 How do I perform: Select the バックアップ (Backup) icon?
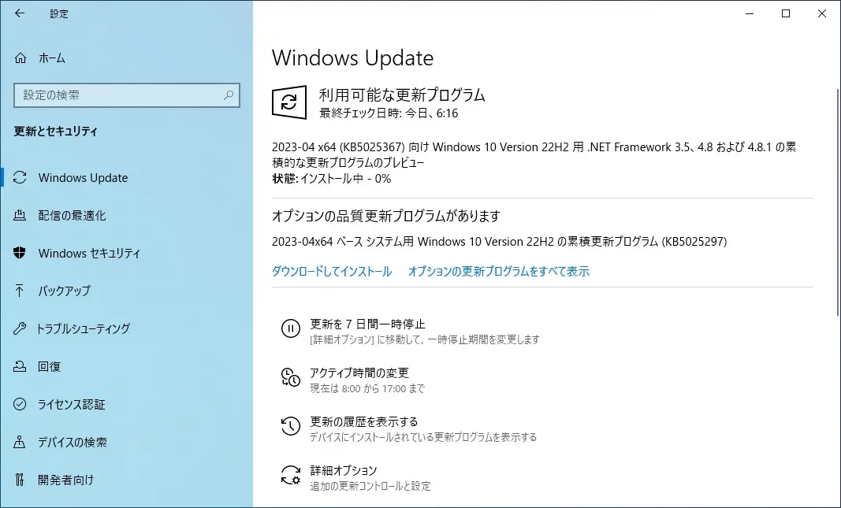[18, 291]
